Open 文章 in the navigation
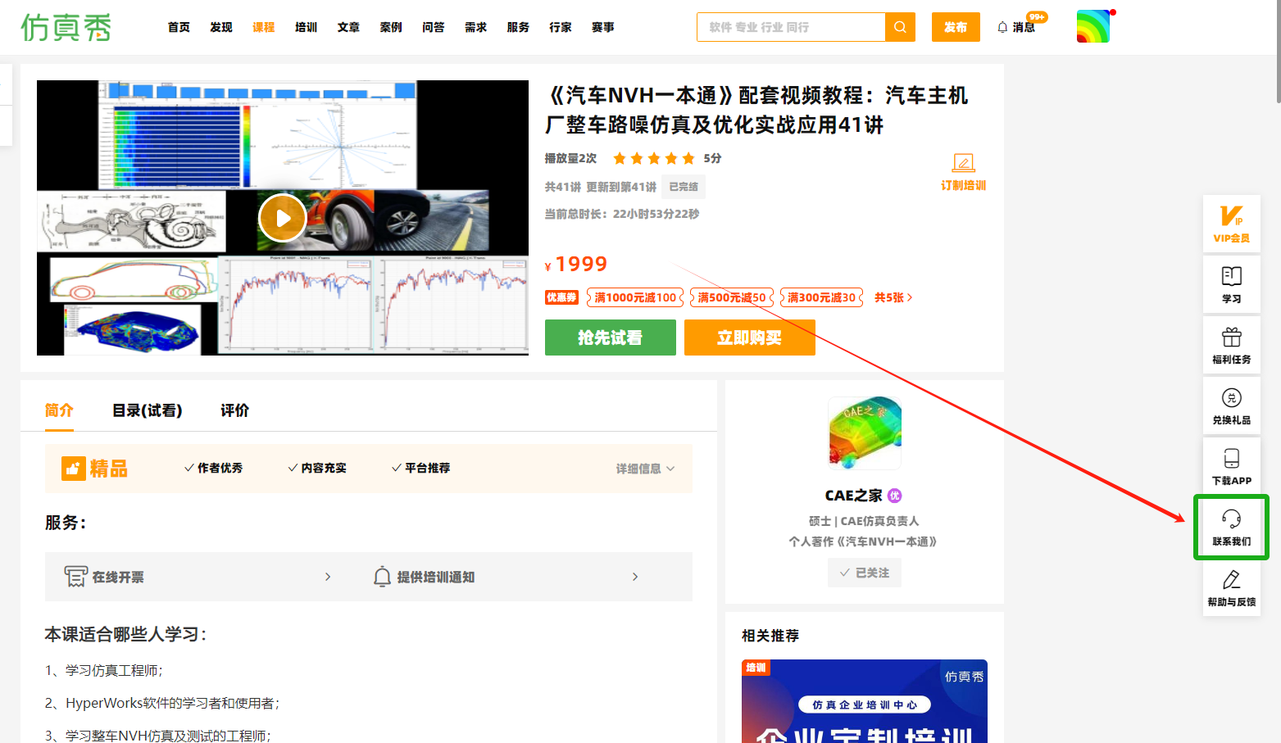1281x743 pixels. [x=348, y=27]
